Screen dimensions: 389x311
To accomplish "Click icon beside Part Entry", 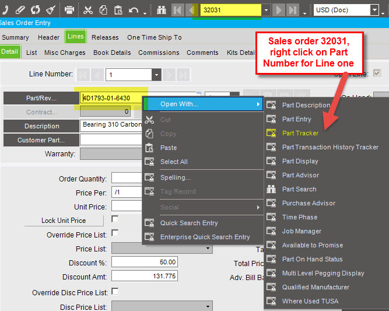I will coord(271,119).
